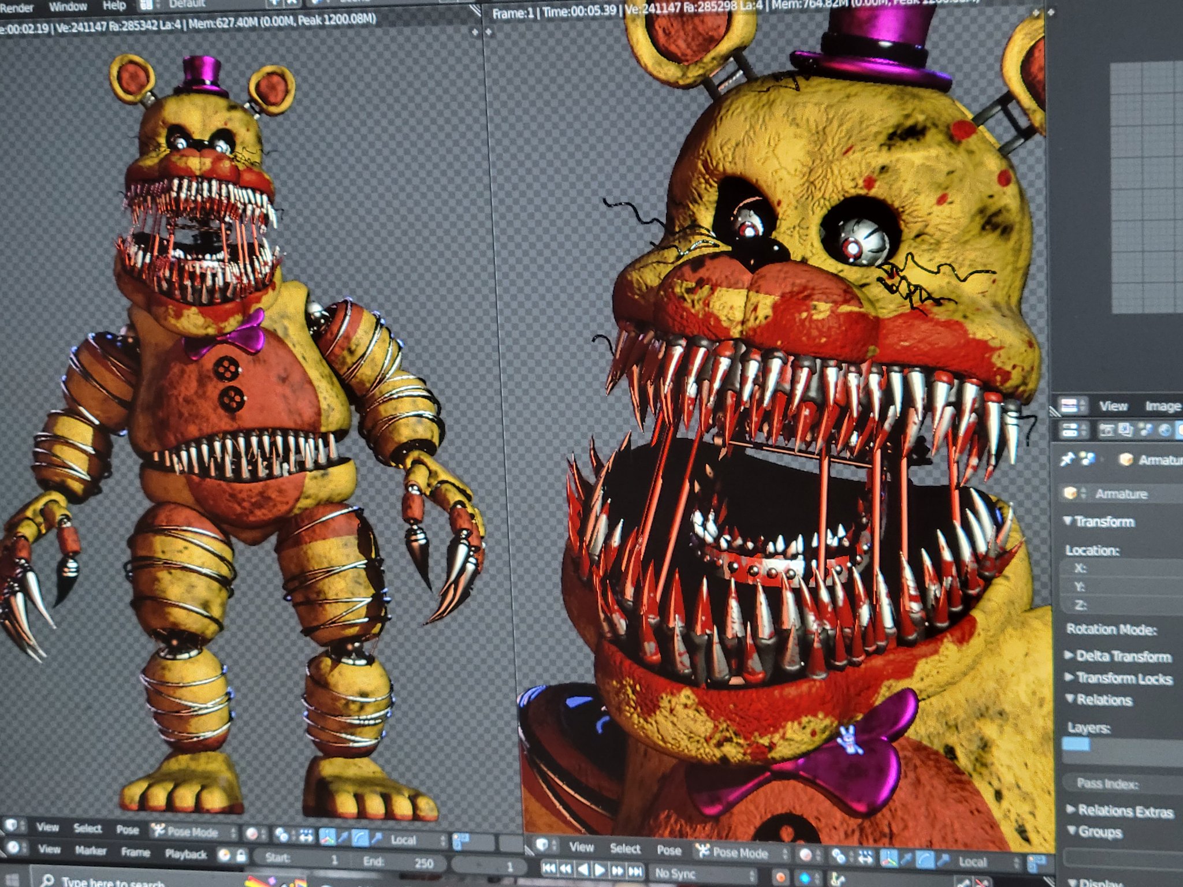
Task: Open No Sync dropdown
Action: pyautogui.click(x=704, y=874)
